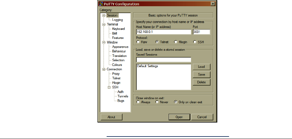292x139 pixels.
Task: Click Open to start the connection
Action: [179, 117]
